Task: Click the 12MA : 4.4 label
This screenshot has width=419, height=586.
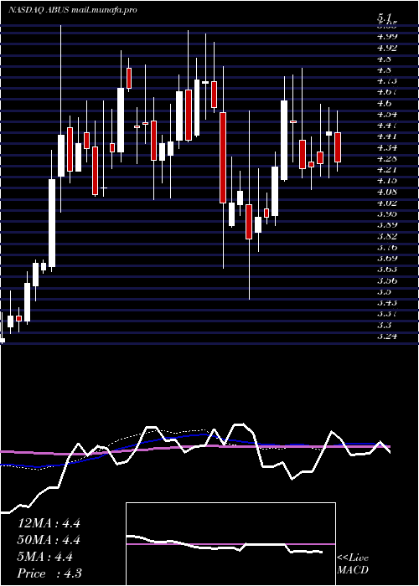Action: point(49,523)
